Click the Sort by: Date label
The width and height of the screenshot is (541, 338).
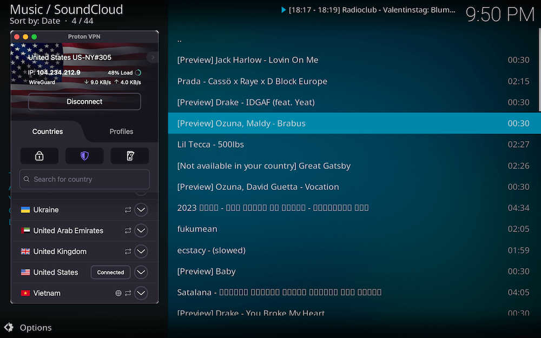point(35,21)
